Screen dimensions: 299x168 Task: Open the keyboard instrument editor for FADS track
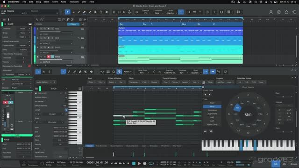tap(83, 57)
